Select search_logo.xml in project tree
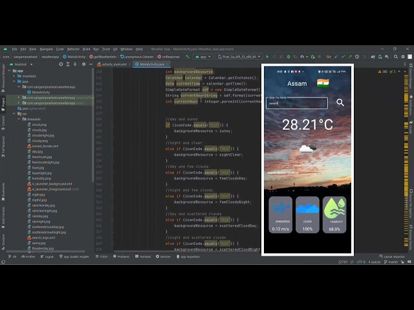This screenshot has height=310, width=414. tap(41, 238)
